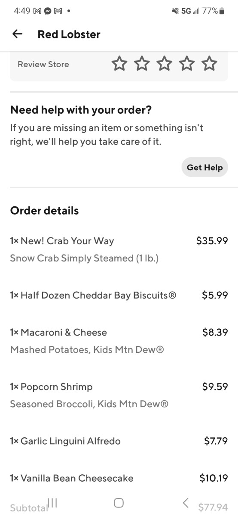Screen dimensions: 238x517
Task: Select the Half Dozen Cheddar Bay Biscuits item
Action: [119, 295]
